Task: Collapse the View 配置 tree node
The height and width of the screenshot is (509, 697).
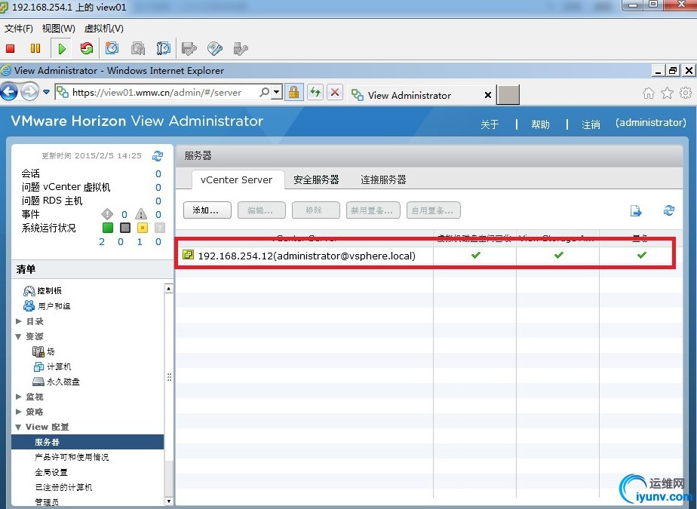Action: (x=19, y=428)
